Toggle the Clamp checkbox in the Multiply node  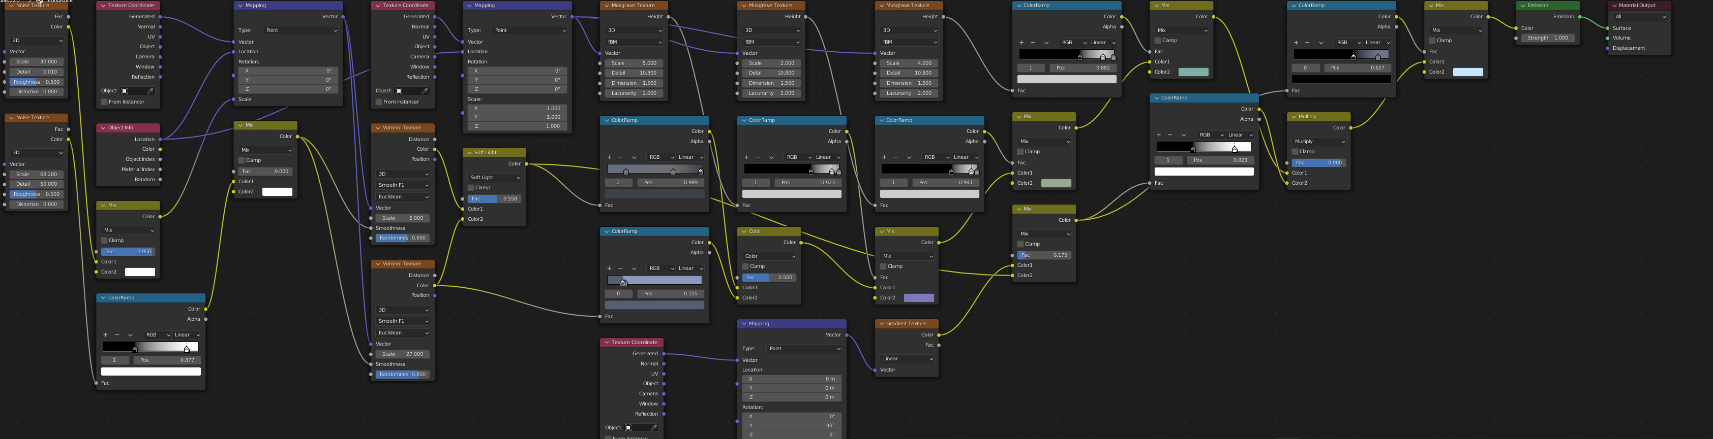click(x=1295, y=152)
